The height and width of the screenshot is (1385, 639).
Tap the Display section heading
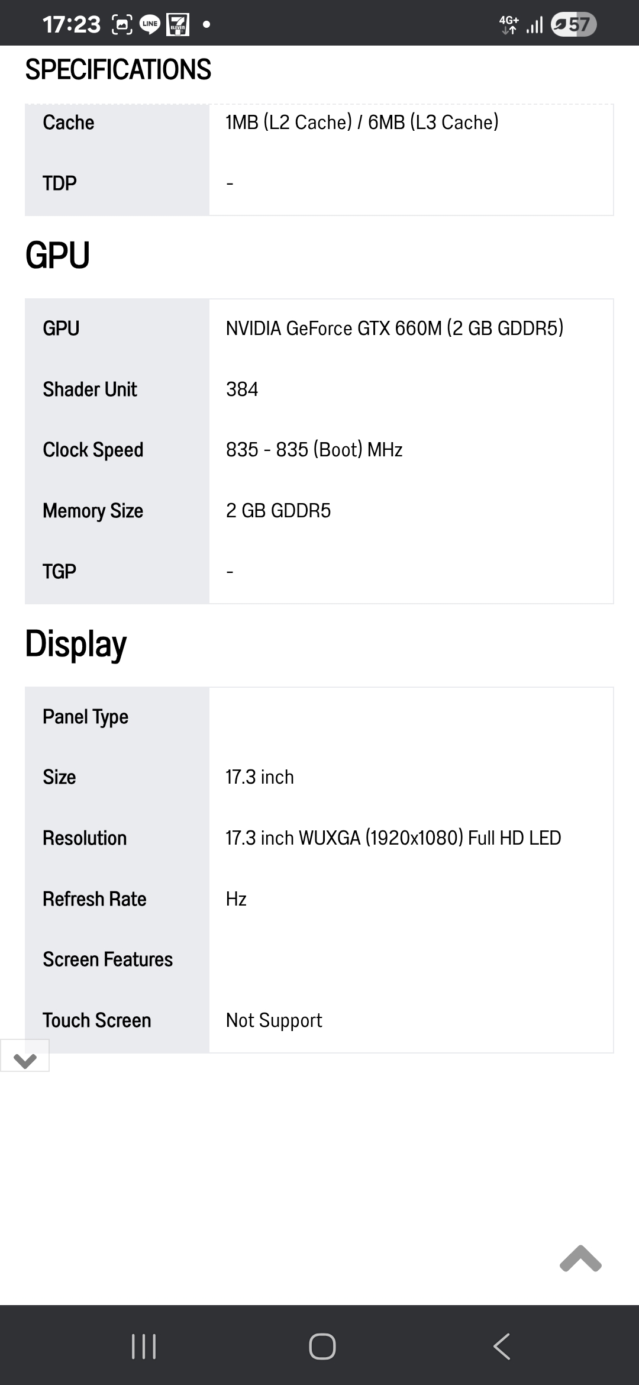point(76,645)
